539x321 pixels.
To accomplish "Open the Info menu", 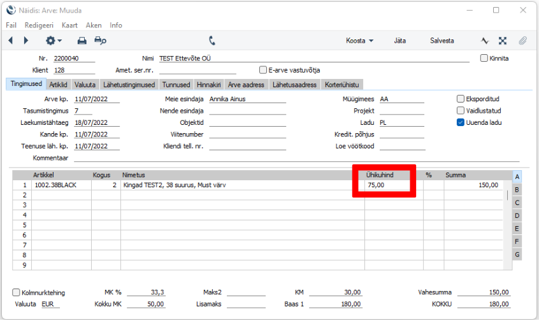I will point(116,25).
